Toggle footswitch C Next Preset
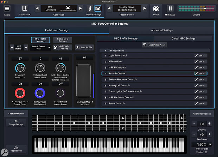 point(60,93)
